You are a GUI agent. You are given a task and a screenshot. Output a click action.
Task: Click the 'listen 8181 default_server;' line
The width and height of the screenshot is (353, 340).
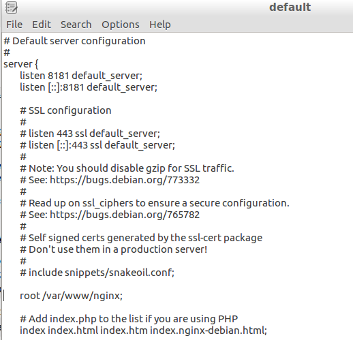tap(81, 76)
